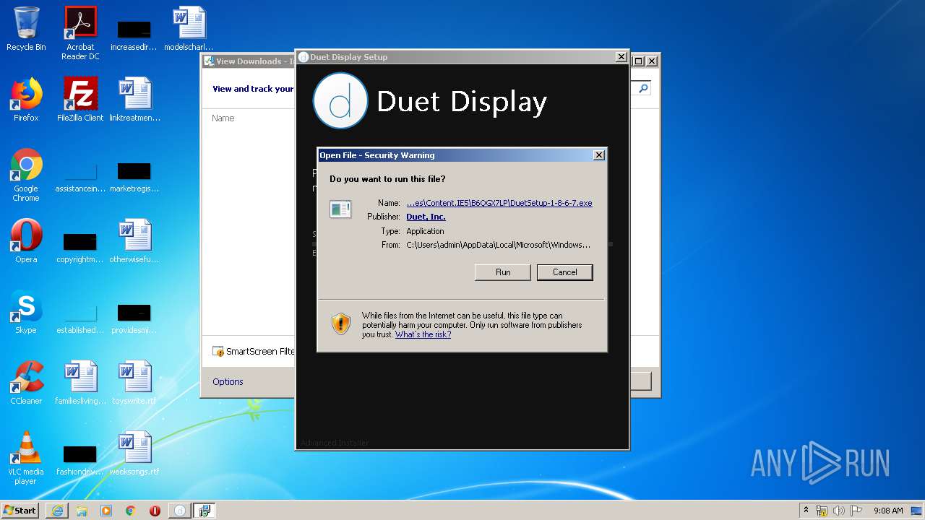Click the Action Center flag icon
Image resolution: width=925 pixels, height=520 pixels.
856,511
